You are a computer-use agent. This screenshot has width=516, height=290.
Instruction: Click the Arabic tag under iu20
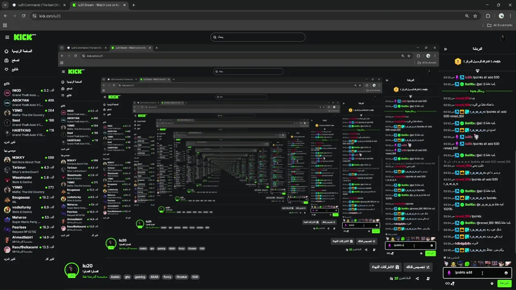coord(115,277)
